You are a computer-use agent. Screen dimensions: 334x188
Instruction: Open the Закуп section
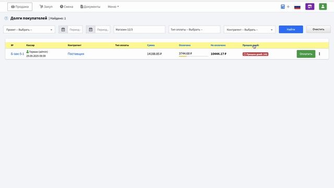click(x=46, y=7)
